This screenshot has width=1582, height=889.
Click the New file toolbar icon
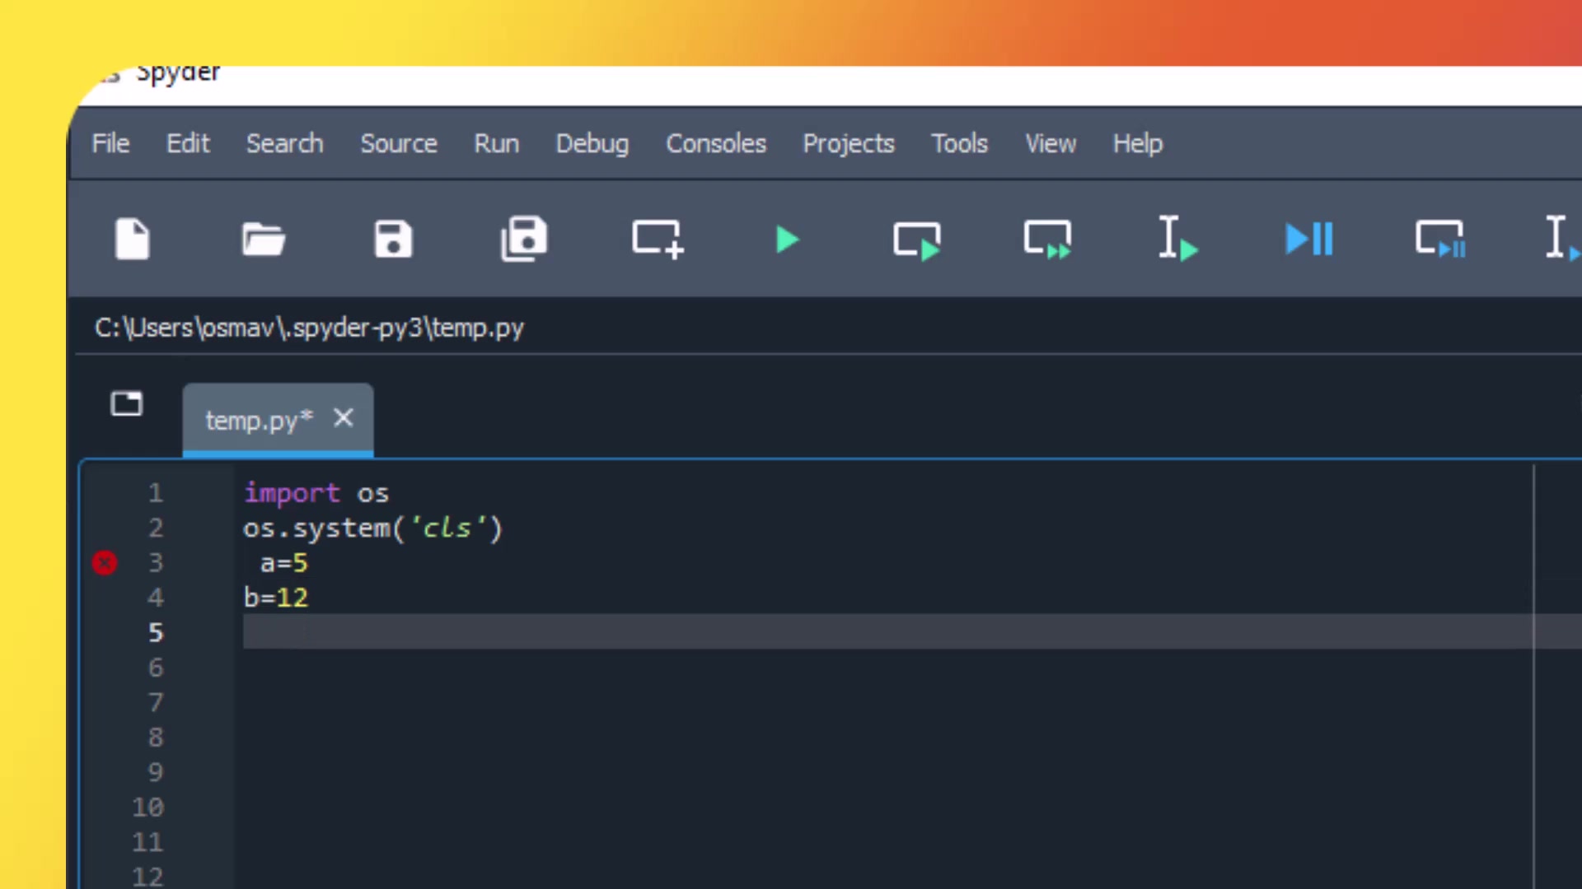[132, 240]
